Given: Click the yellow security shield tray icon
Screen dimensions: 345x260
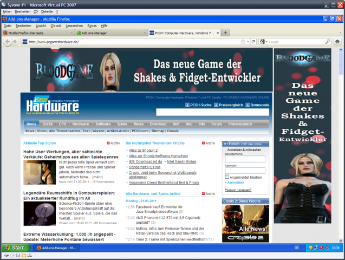Looking at the screenshot, I should pos(311,248).
